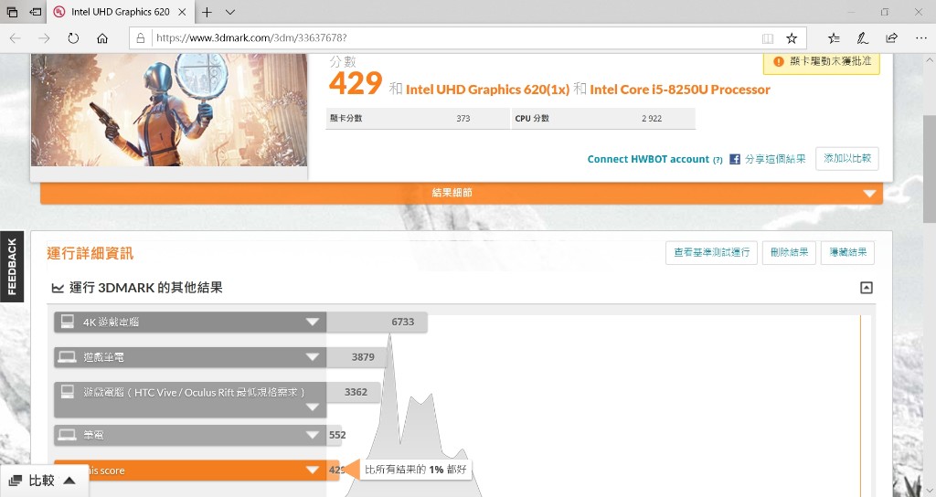Add this page to favorites star
Viewport: 936px width, 497px height.
pyautogui.click(x=792, y=38)
